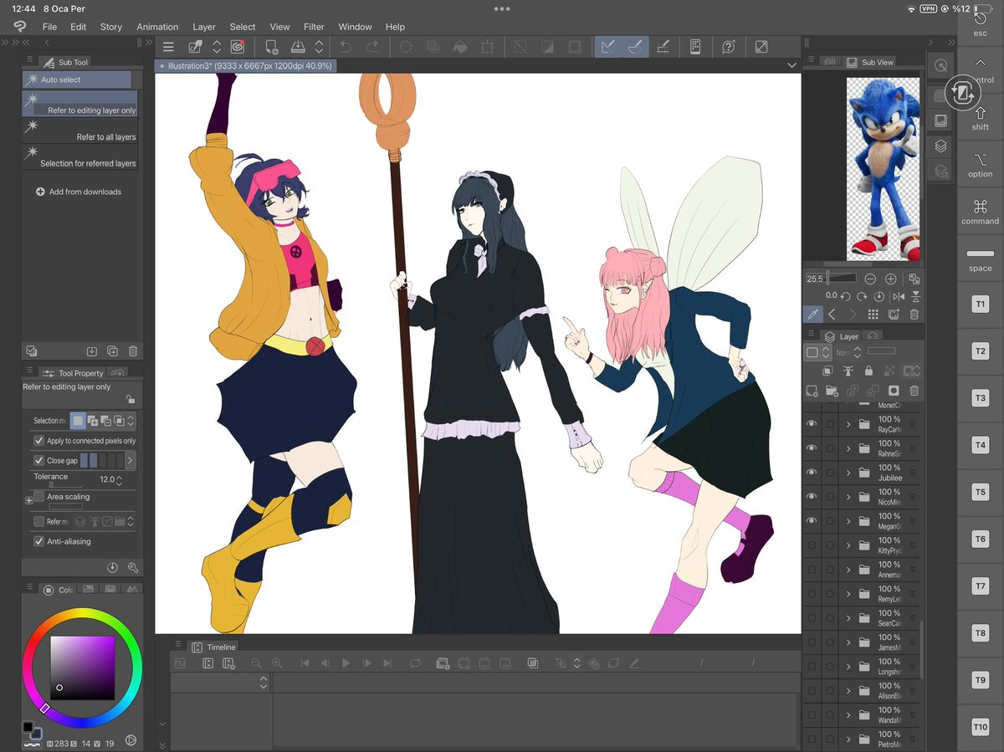Open Selection mode dropdown arrows

pyautogui.click(x=131, y=421)
